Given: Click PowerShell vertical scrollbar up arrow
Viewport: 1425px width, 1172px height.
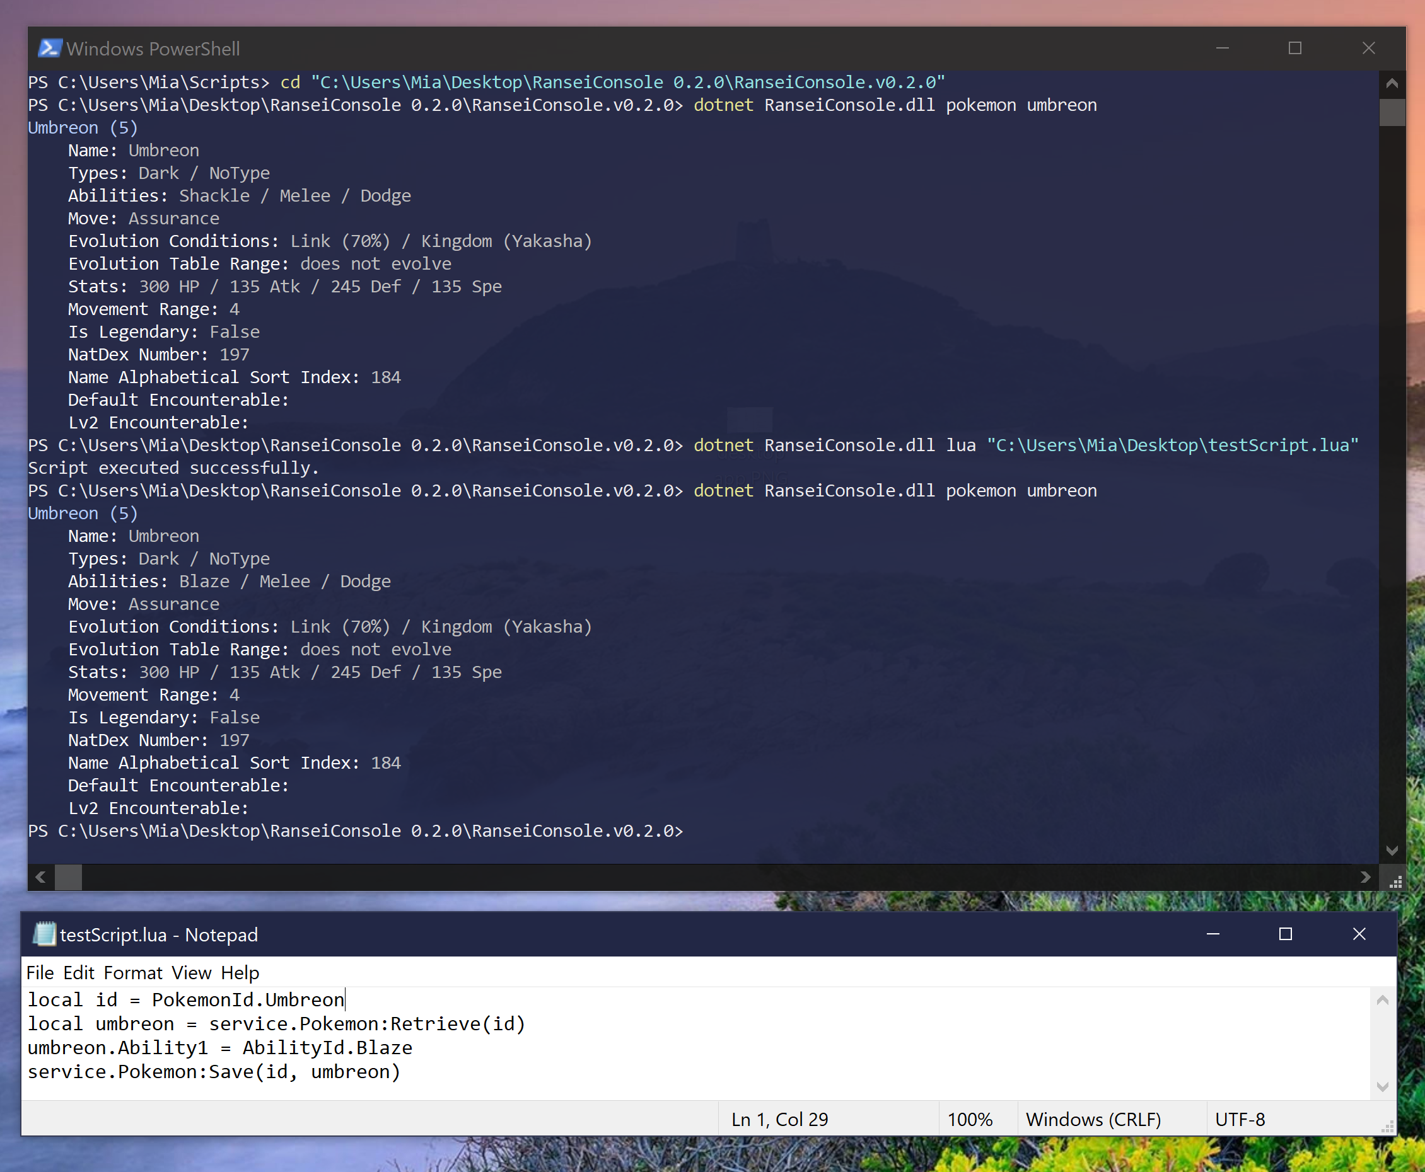Looking at the screenshot, I should click(x=1392, y=84).
